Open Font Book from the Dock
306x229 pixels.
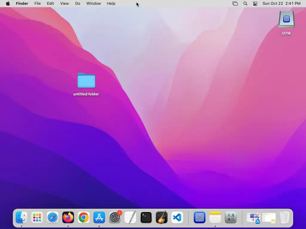(231, 217)
